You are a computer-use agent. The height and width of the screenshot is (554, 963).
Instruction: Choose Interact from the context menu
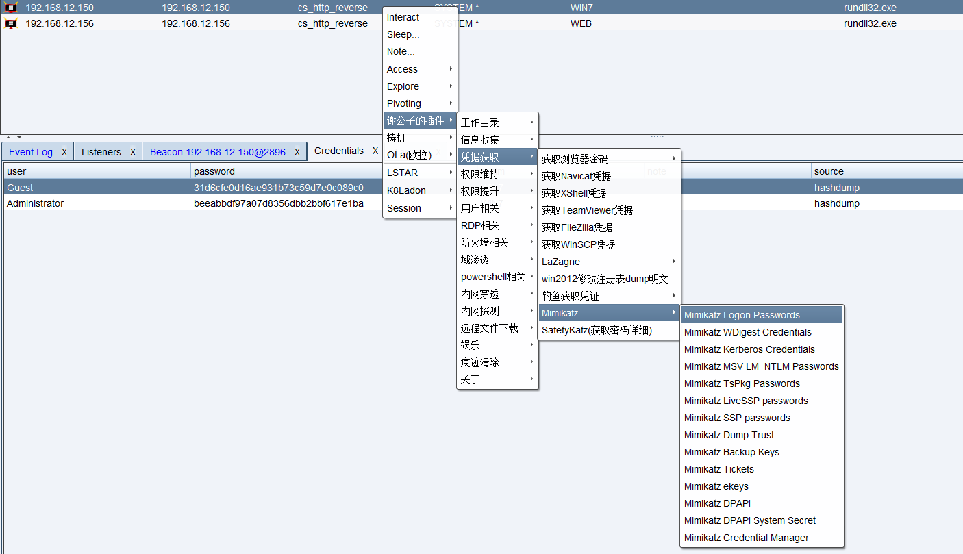coord(420,17)
